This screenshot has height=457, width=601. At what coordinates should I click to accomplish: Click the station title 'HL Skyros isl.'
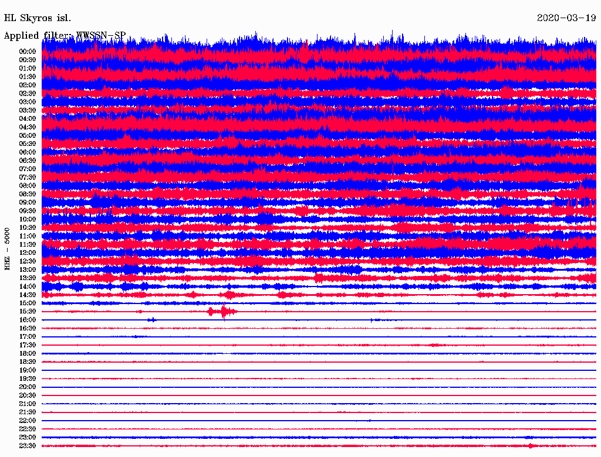pos(37,18)
